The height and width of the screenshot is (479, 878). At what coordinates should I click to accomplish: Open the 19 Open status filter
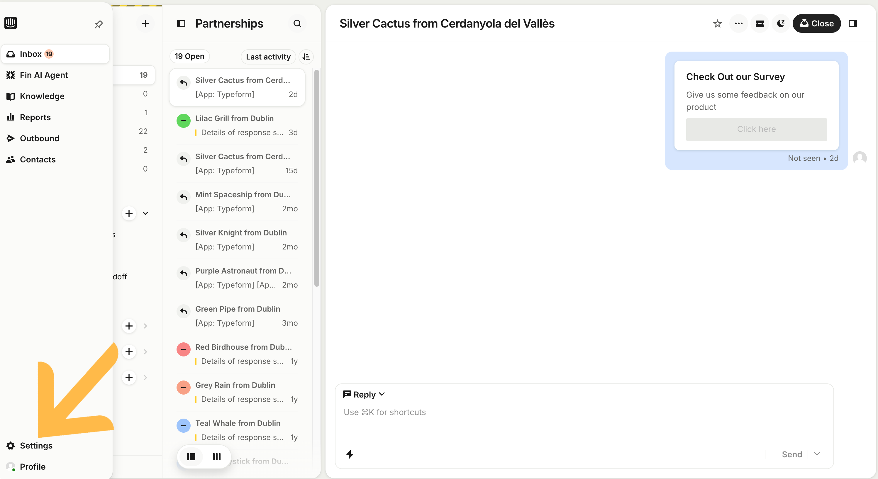(x=189, y=56)
